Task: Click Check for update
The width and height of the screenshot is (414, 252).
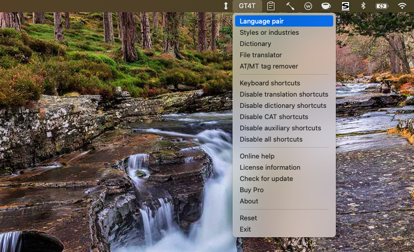Action: [x=266, y=178]
